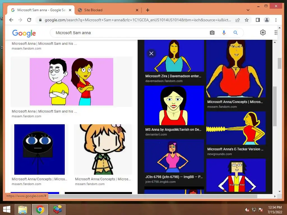Viewport: 287px width, 215px height.
Task: Go to Google home via logo
Action: pos(24,33)
